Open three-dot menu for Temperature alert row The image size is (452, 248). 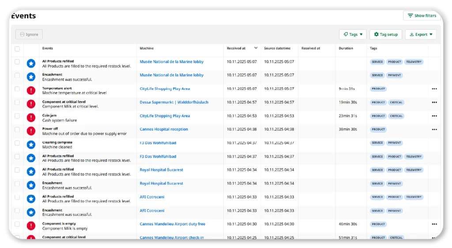[x=434, y=89]
